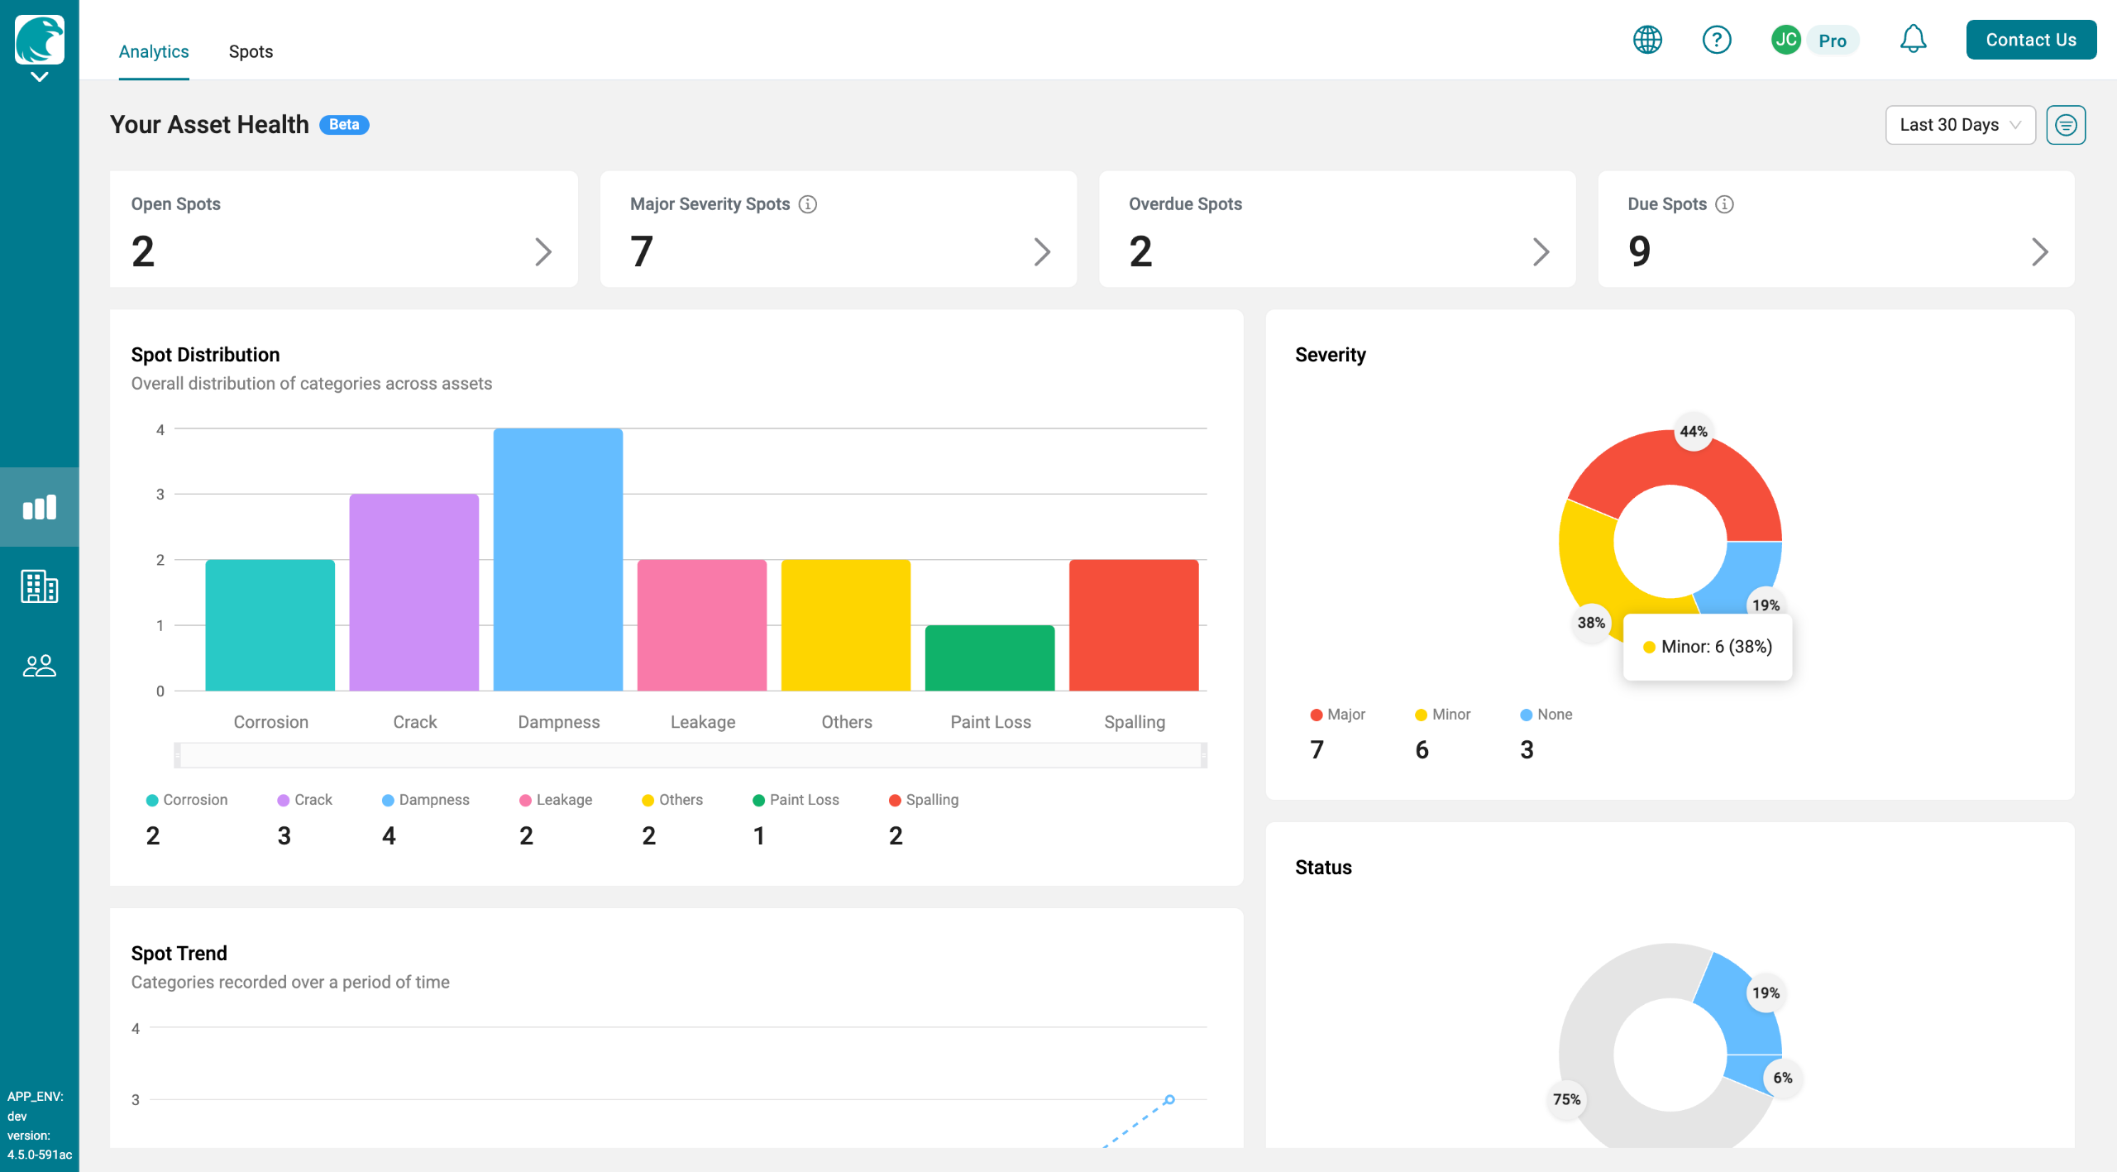Toggle the Corrosion legend series
Image resolution: width=2117 pixels, height=1172 pixels.
pos(187,800)
